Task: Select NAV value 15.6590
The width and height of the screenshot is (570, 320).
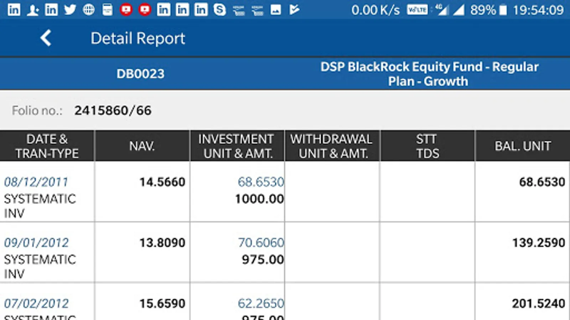Action: [x=162, y=304]
